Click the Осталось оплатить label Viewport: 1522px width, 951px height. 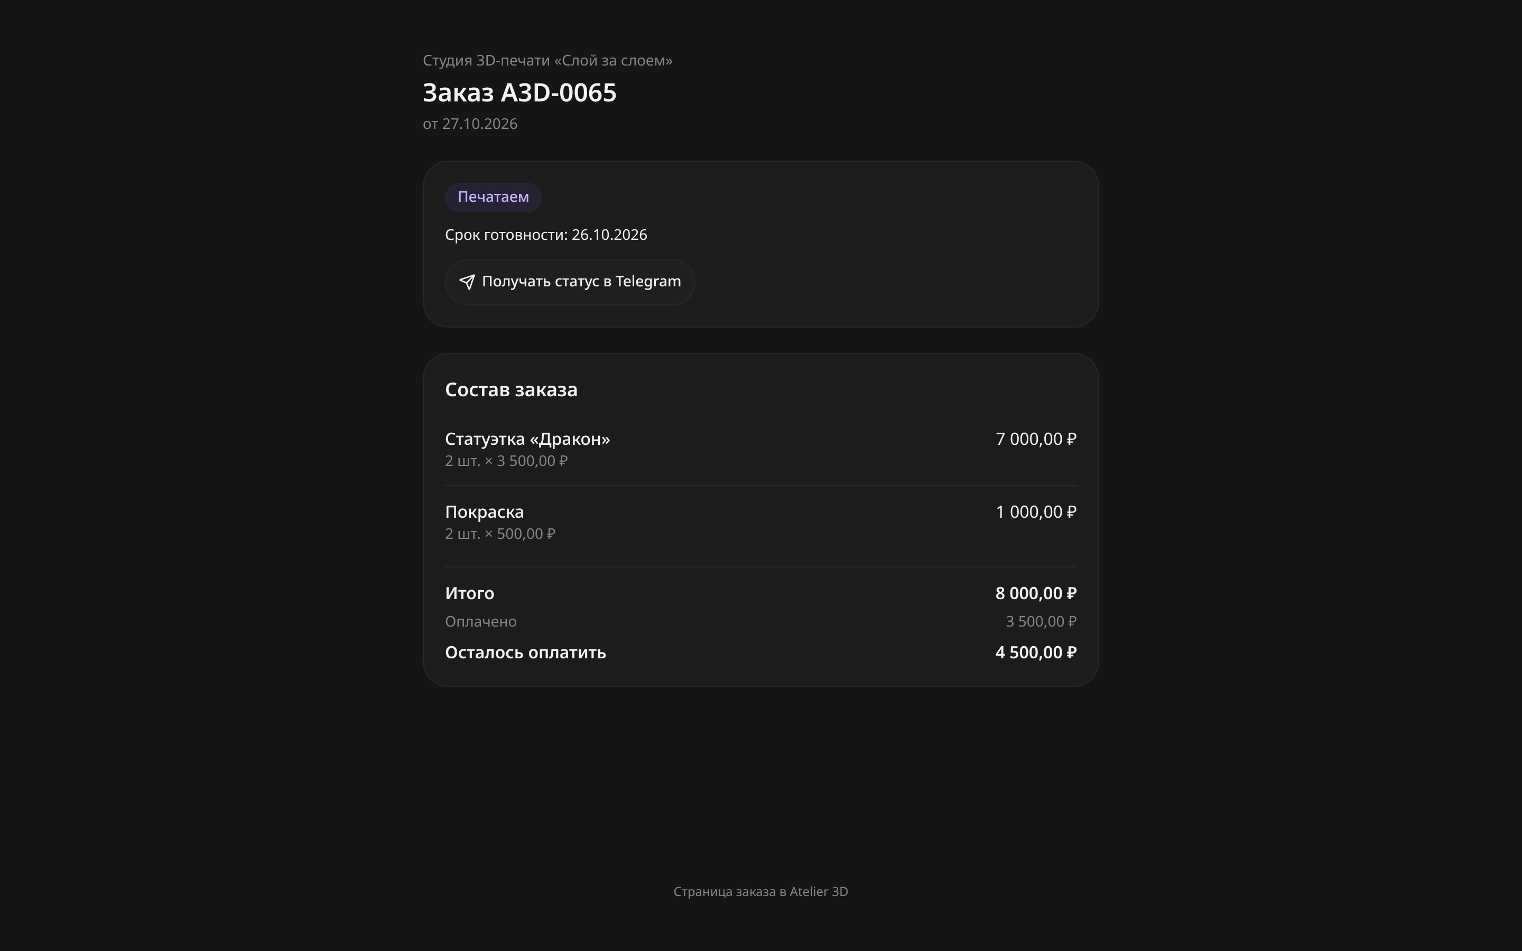(x=525, y=653)
